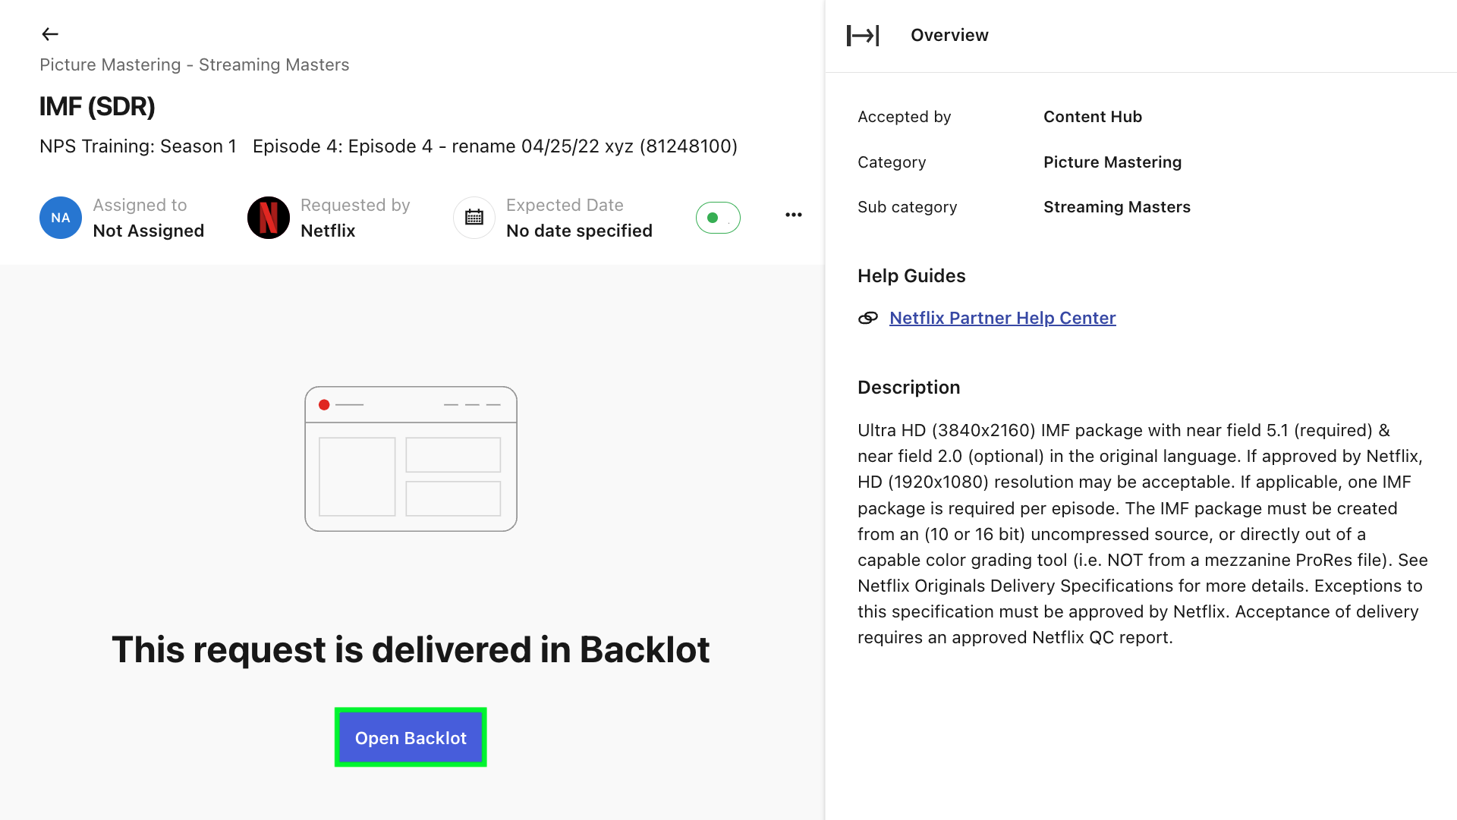Go back using the left arrow

(50, 34)
